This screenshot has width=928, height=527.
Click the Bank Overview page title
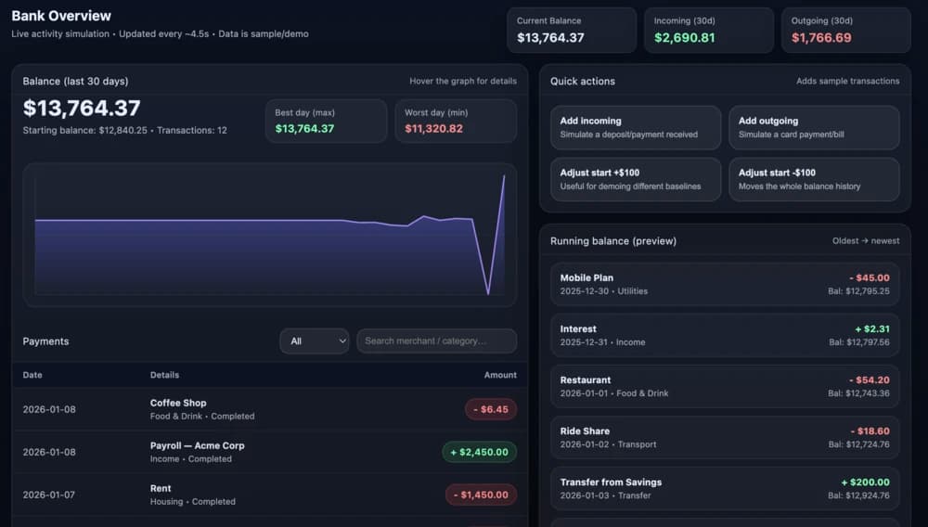(61, 16)
